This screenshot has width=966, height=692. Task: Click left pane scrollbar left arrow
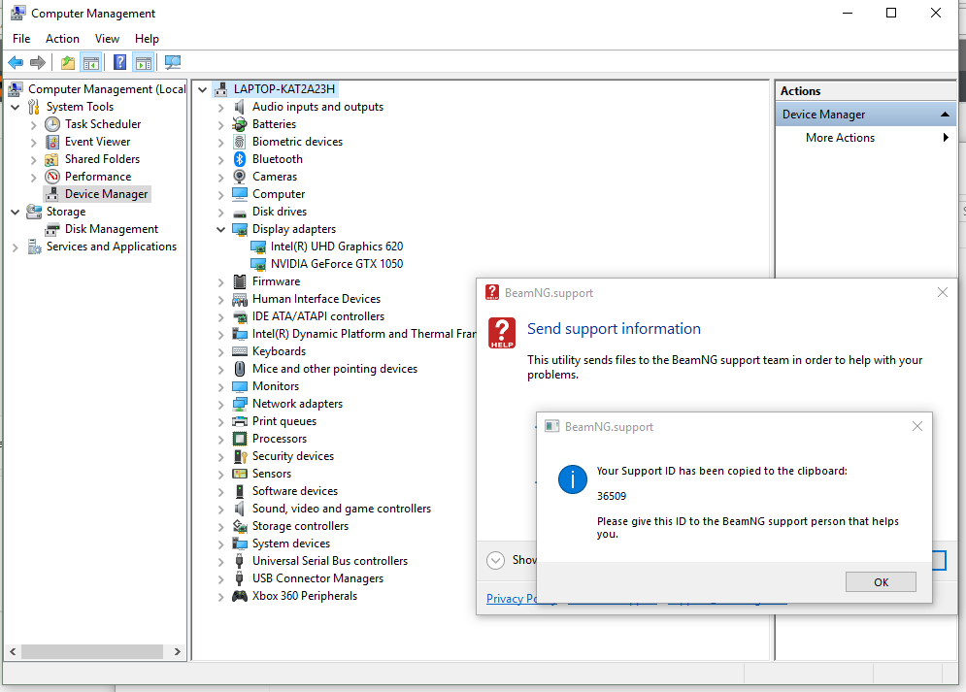13,651
